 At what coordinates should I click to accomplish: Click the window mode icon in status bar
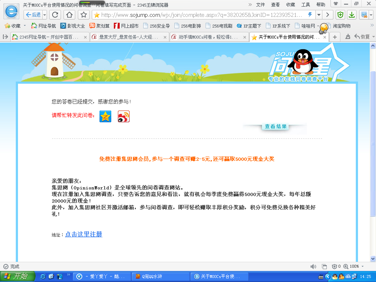(324, 267)
